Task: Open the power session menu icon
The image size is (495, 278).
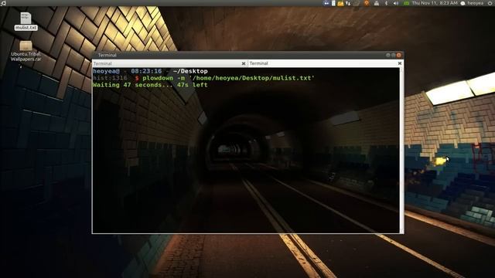Action: pyautogui.click(x=490, y=3)
